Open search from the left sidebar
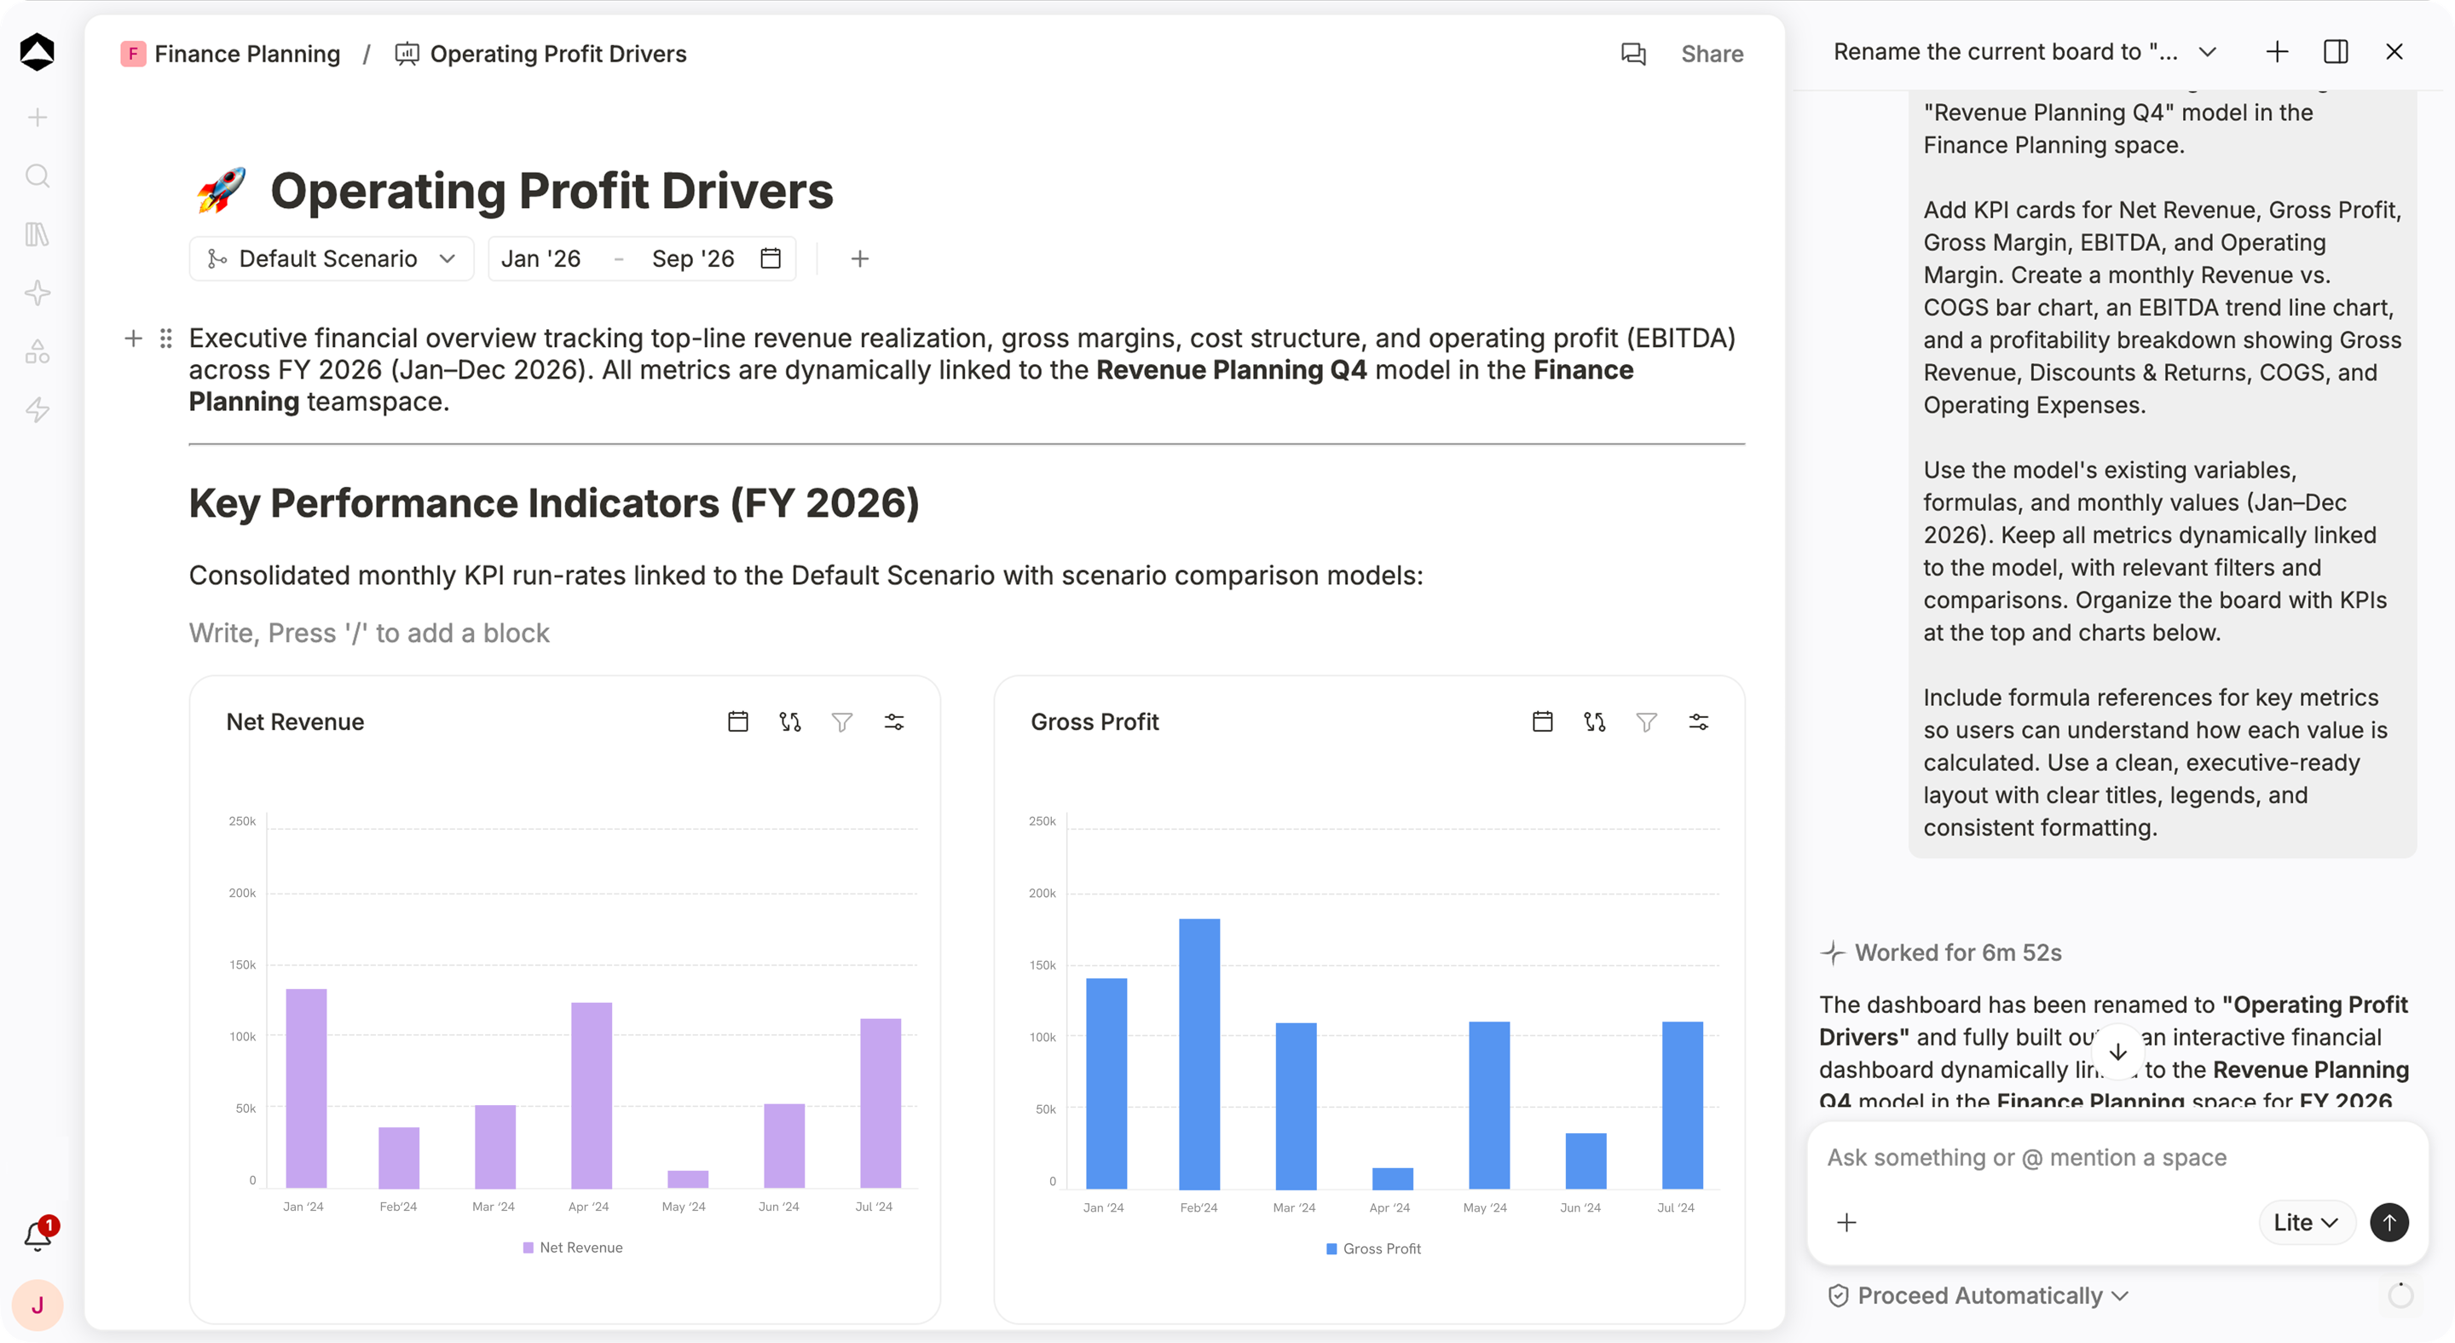 click(x=38, y=176)
